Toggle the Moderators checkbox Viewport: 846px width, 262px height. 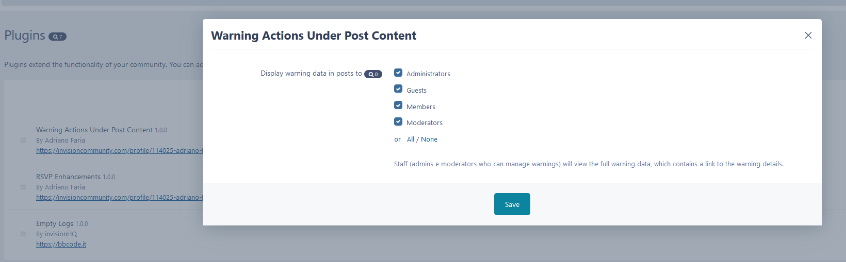click(x=398, y=122)
